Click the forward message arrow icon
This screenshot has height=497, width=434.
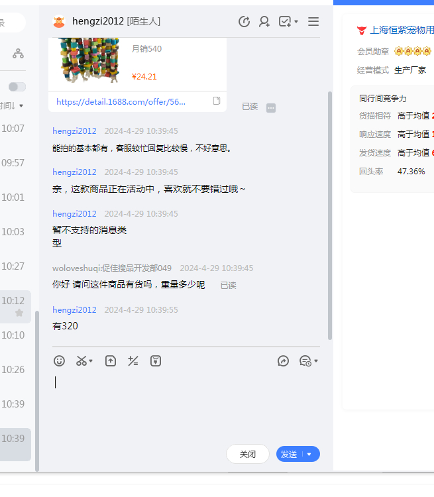point(283,361)
